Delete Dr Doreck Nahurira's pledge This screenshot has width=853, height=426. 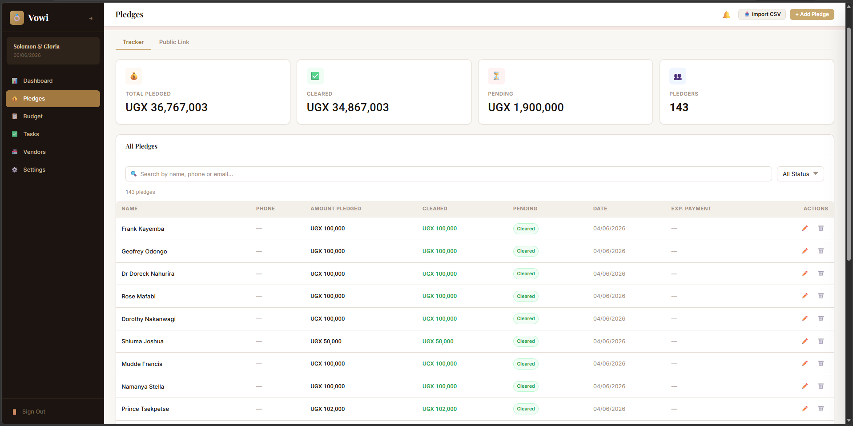(x=821, y=274)
